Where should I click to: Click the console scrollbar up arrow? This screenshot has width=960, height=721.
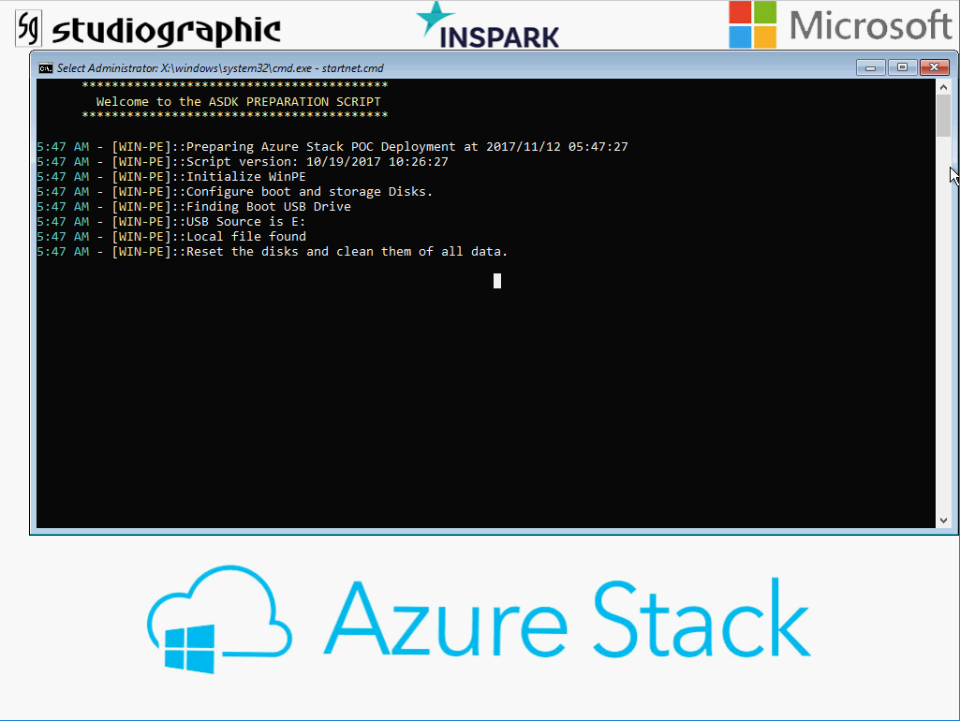coord(943,87)
